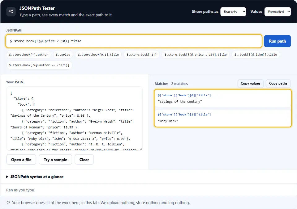Click the Your JSON section label

[15, 82]
